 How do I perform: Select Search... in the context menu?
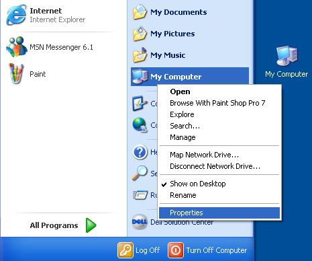point(219,126)
